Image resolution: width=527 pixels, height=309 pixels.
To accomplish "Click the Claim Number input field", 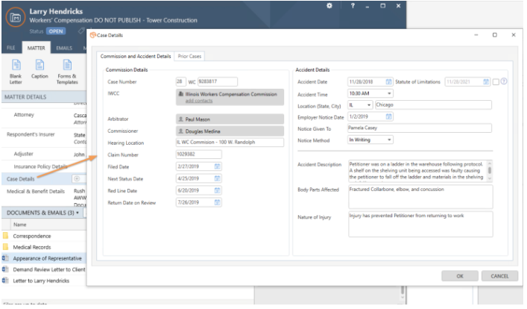I will coord(198,154).
